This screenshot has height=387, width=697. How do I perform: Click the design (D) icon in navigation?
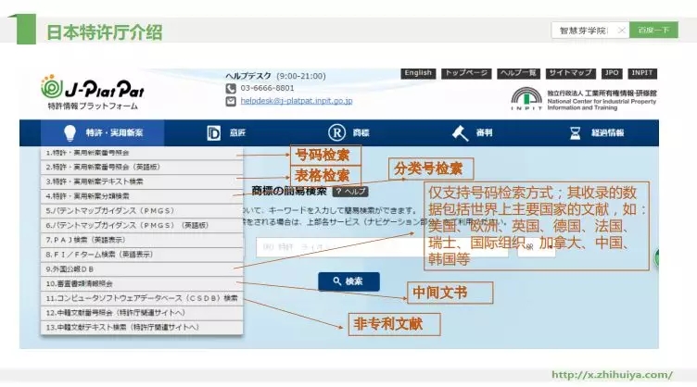213,133
